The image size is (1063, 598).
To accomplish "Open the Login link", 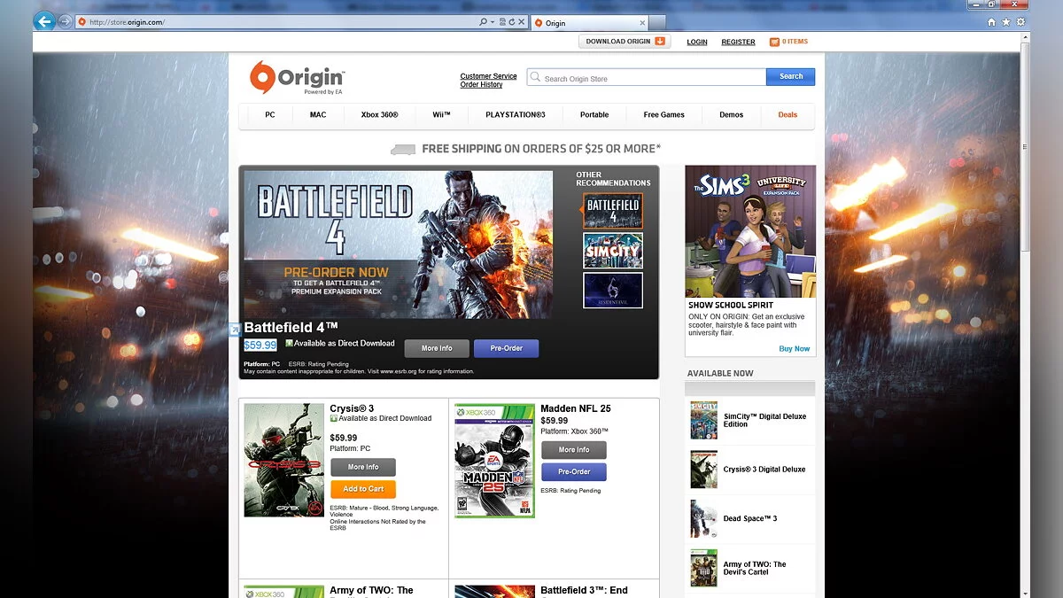I will pos(697,42).
